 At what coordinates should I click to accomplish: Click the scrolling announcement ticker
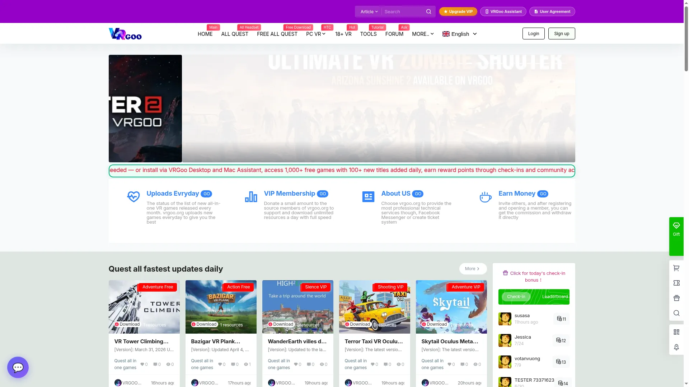coord(342,171)
